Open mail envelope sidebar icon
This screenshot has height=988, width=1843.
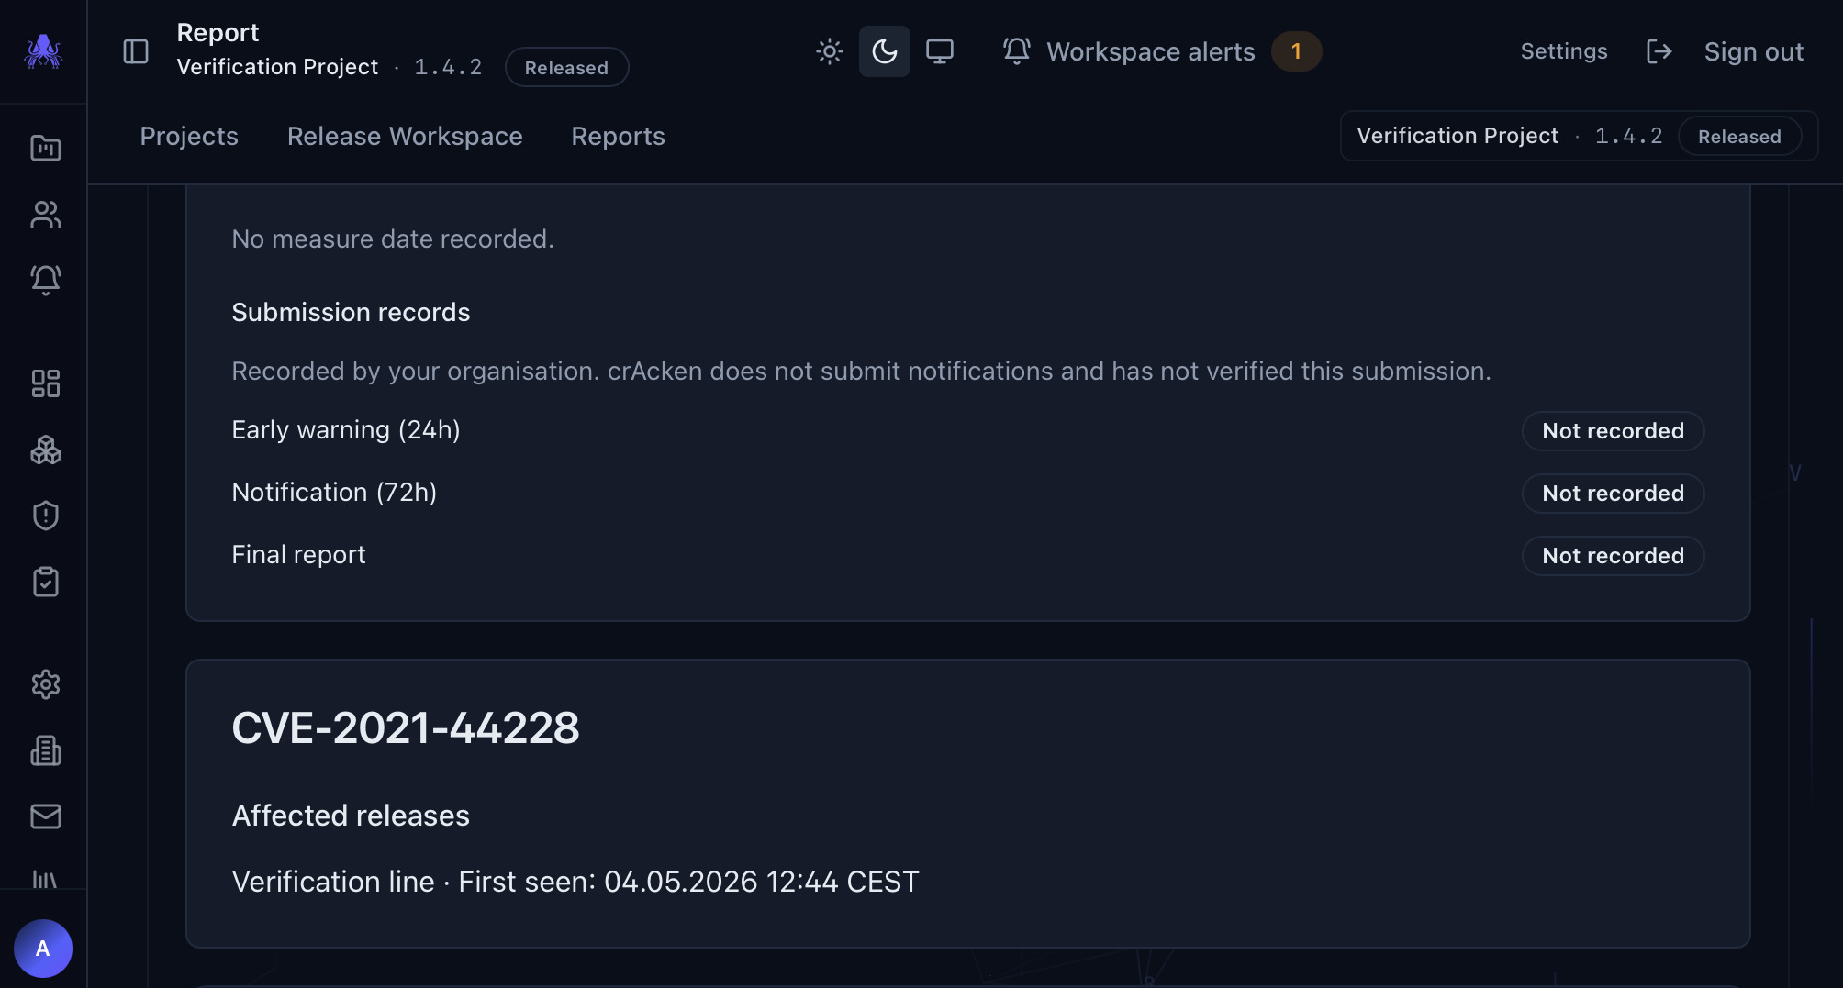point(45,816)
